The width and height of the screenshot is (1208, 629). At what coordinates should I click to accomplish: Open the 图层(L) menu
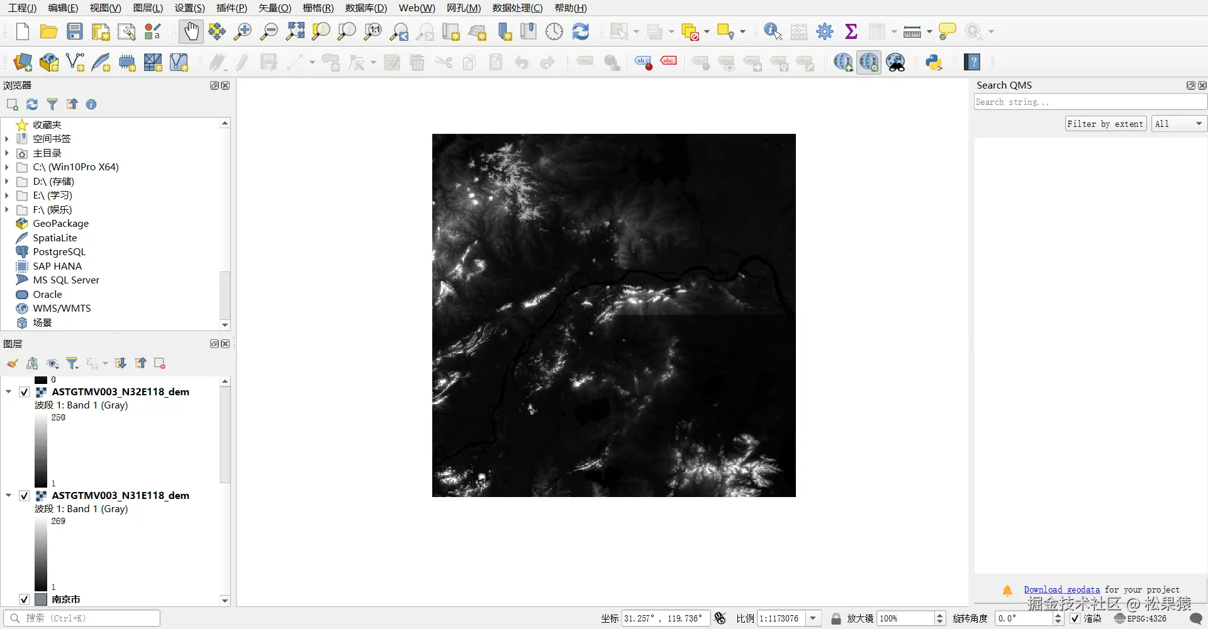tap(147, 8)
